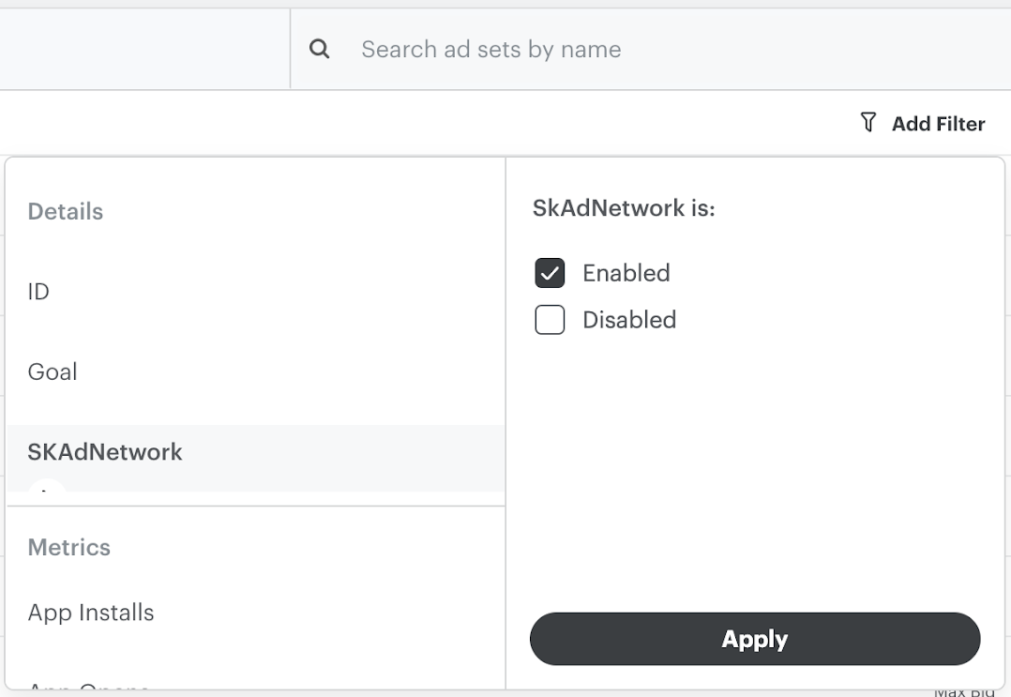The image size is (1011, 697).
Task: Click the SkAdNetwork is heading
Action: 625,207
